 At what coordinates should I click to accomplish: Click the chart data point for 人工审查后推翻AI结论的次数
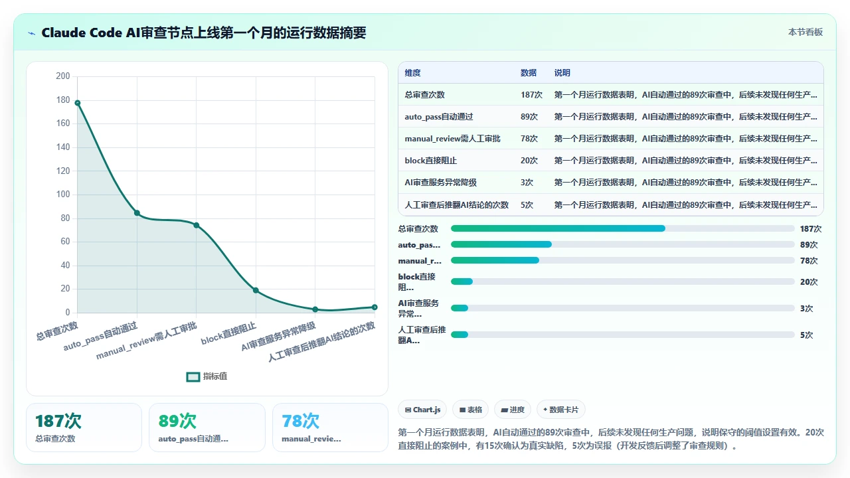[x=375, y=307]
